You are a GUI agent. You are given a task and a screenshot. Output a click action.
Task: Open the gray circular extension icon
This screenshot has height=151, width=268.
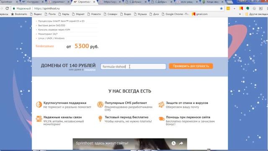coord(254,8)
